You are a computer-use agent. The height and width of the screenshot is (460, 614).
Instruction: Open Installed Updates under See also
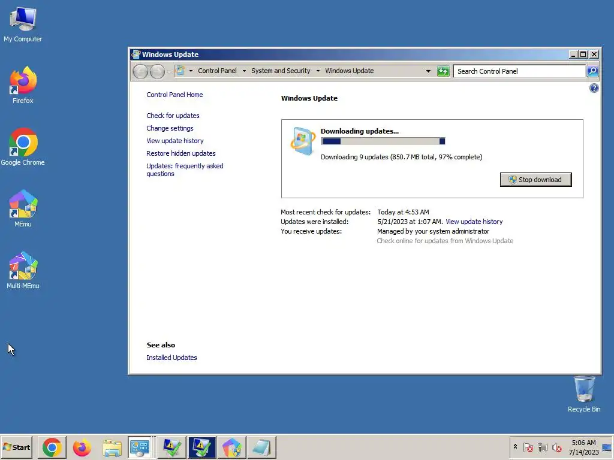click(171, 358)
